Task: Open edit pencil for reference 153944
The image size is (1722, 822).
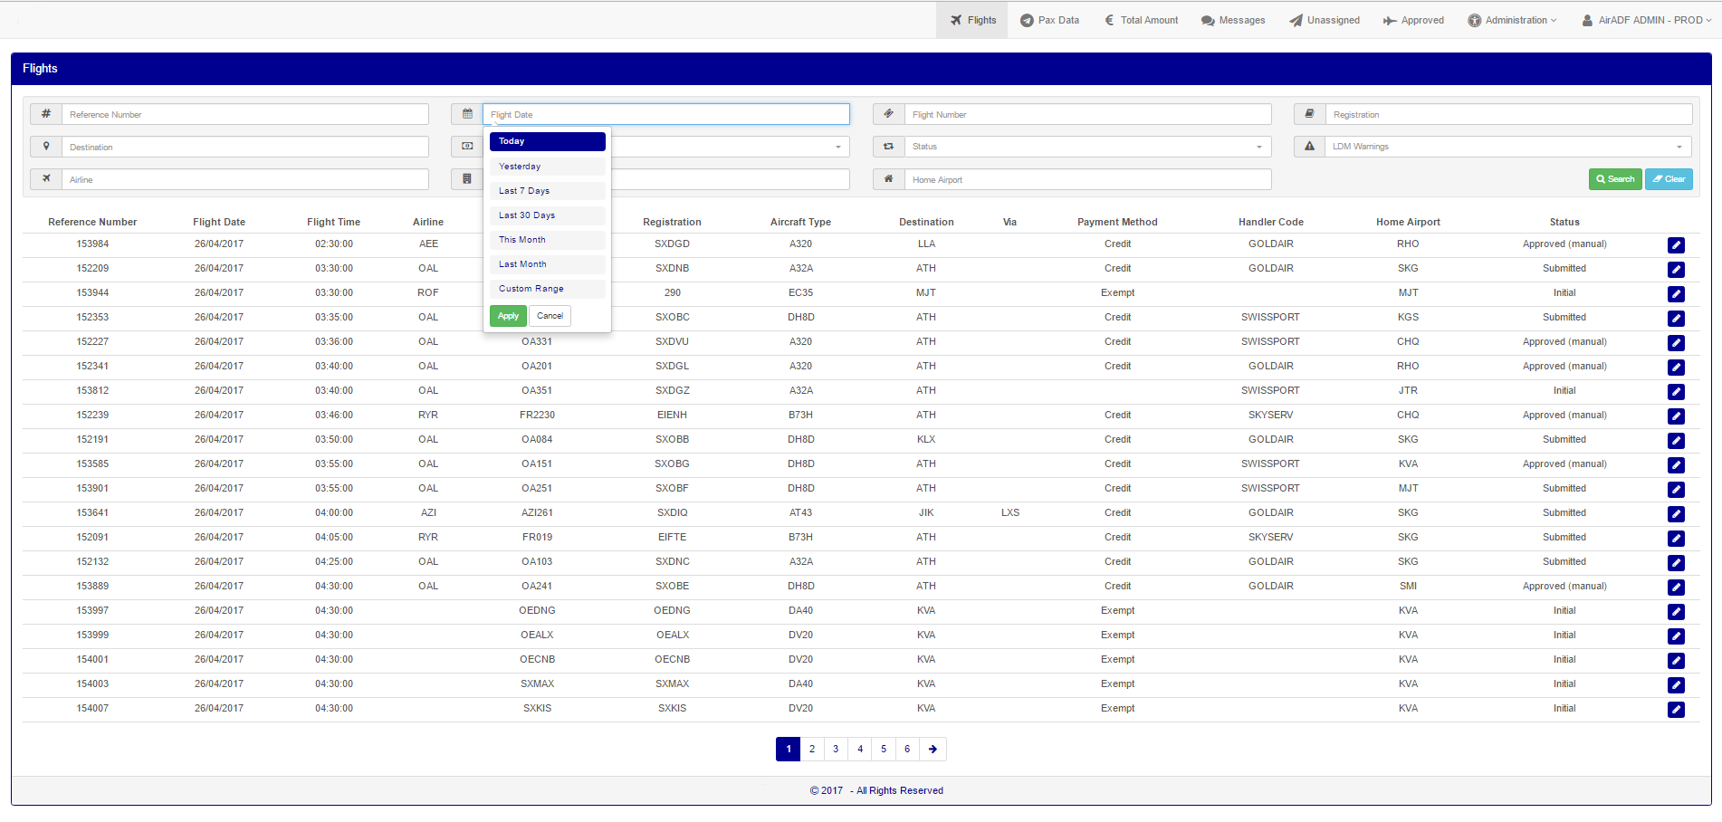Action: click(x=1676, y=294)
